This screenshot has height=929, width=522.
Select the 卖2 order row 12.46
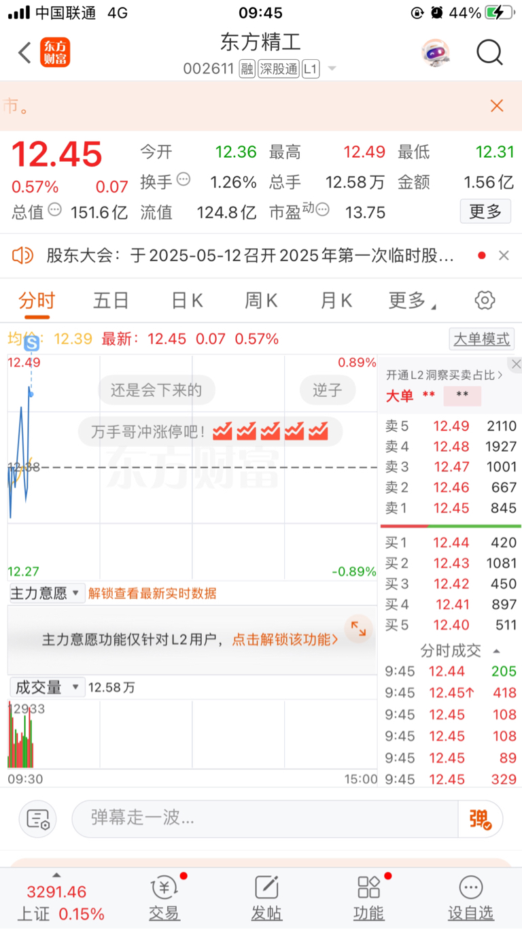pyautogui.click(x=451, y=488)
